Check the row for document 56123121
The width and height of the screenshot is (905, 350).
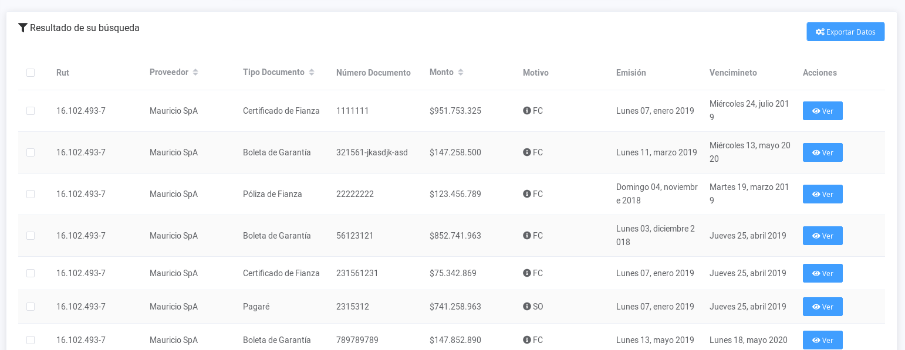(x=31, y=236)
